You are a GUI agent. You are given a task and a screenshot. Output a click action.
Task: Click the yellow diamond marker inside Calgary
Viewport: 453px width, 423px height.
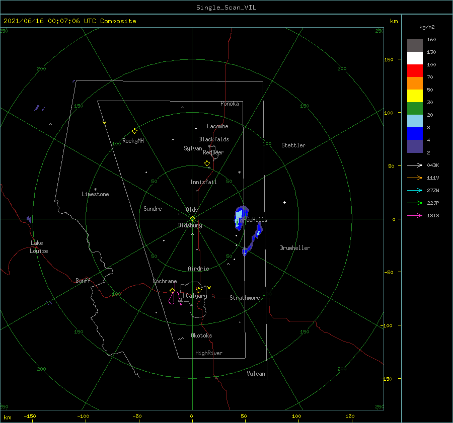click(199, 290)
